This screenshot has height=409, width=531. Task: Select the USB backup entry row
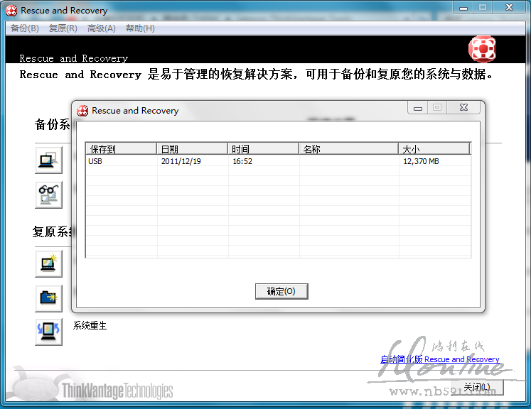(x=277, y=161)
